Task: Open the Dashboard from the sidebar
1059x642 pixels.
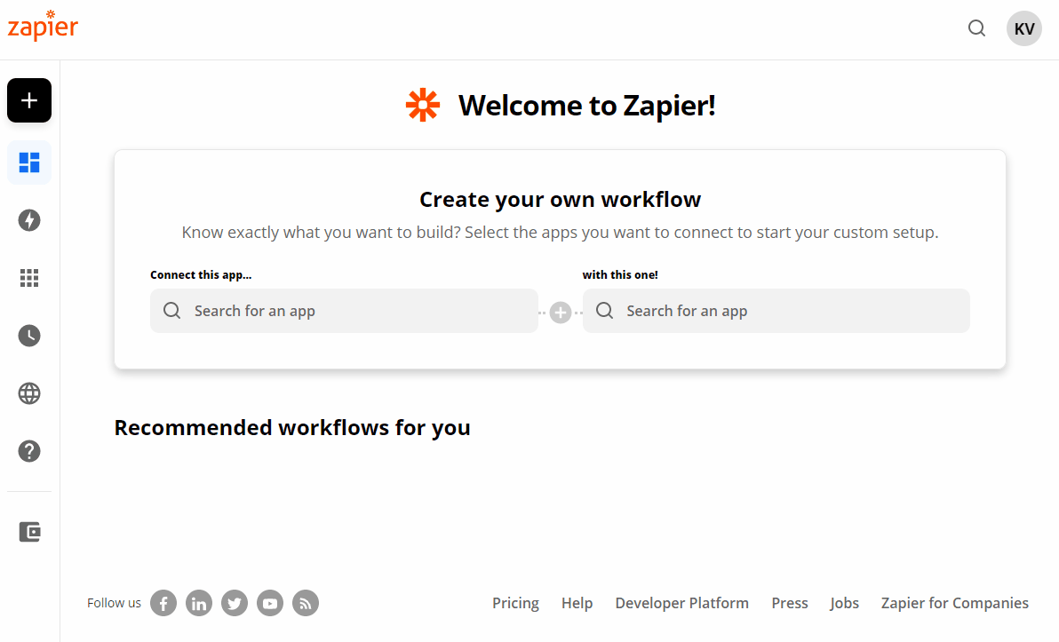Action: [28, 162]
